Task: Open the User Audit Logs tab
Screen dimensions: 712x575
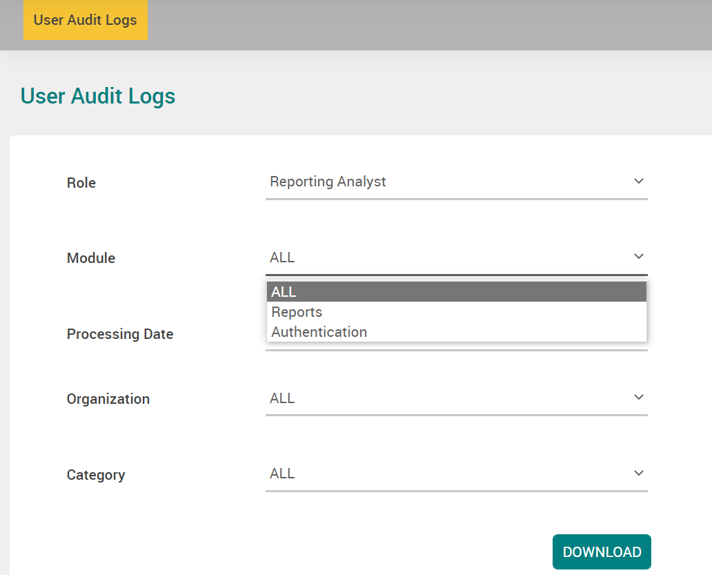Action: pyautogui.click(x=86, y=20)
